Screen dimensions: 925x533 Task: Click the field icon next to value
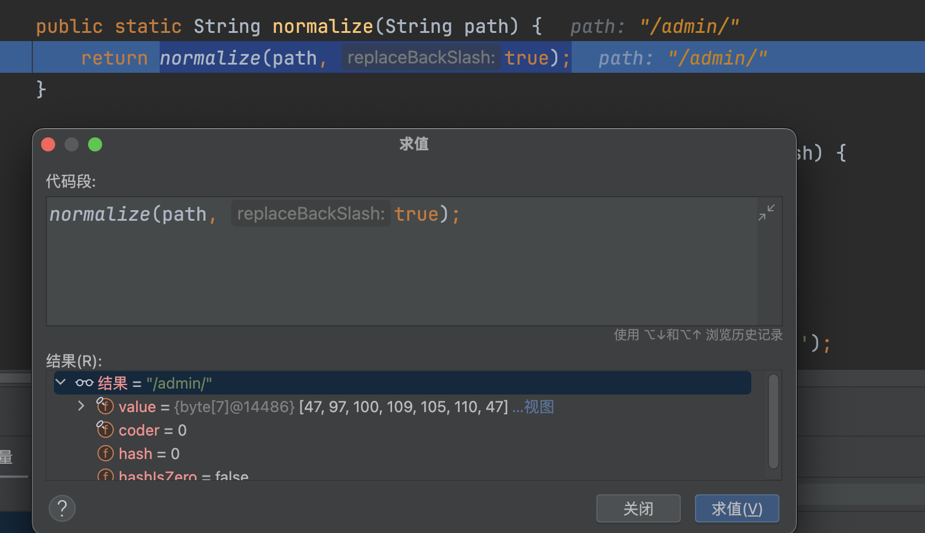(105, 406)
